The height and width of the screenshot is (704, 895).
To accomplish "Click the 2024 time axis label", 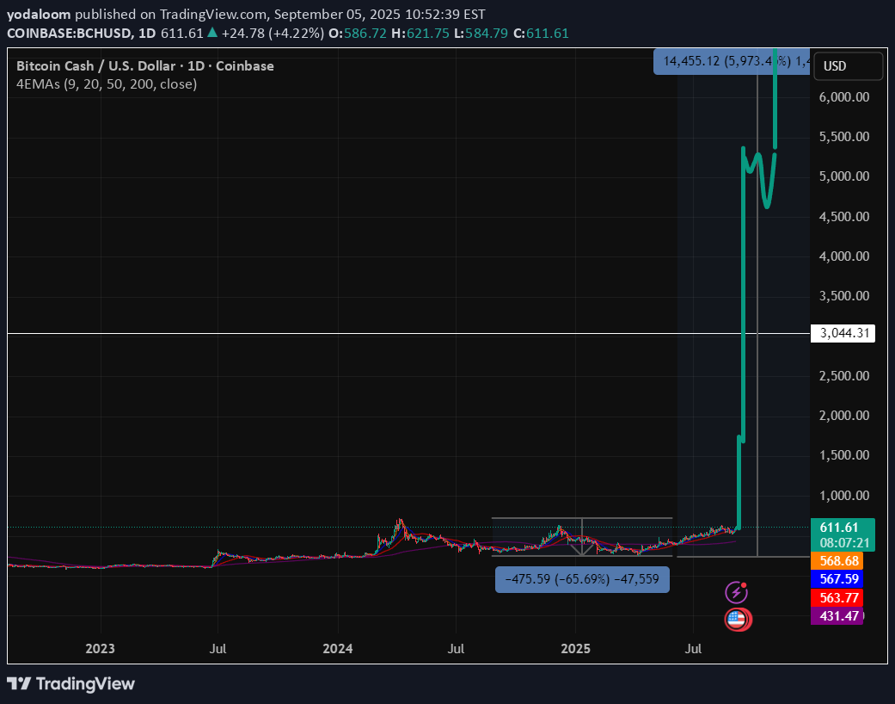I will coord(337,649).
